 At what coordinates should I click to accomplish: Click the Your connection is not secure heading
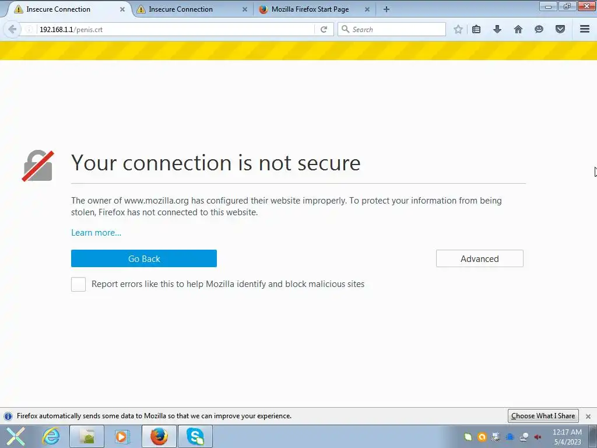coord(216,163)
